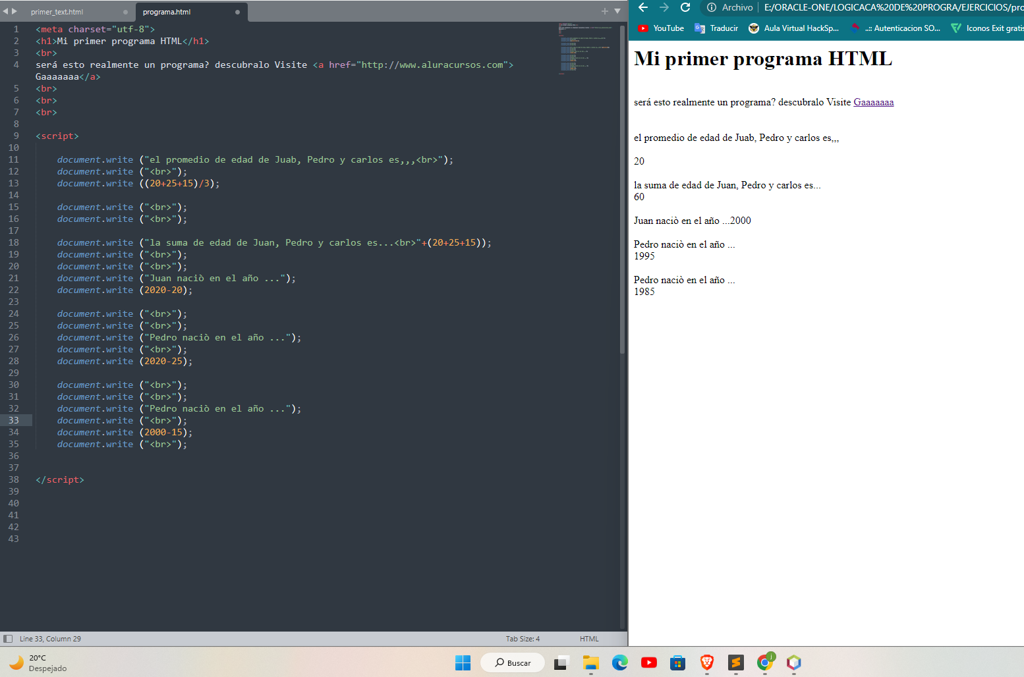The width and height of the screenshot is (1024, 677).
Task: Launch Microsoft Edge from the taskbar
Action: [620, 663]
